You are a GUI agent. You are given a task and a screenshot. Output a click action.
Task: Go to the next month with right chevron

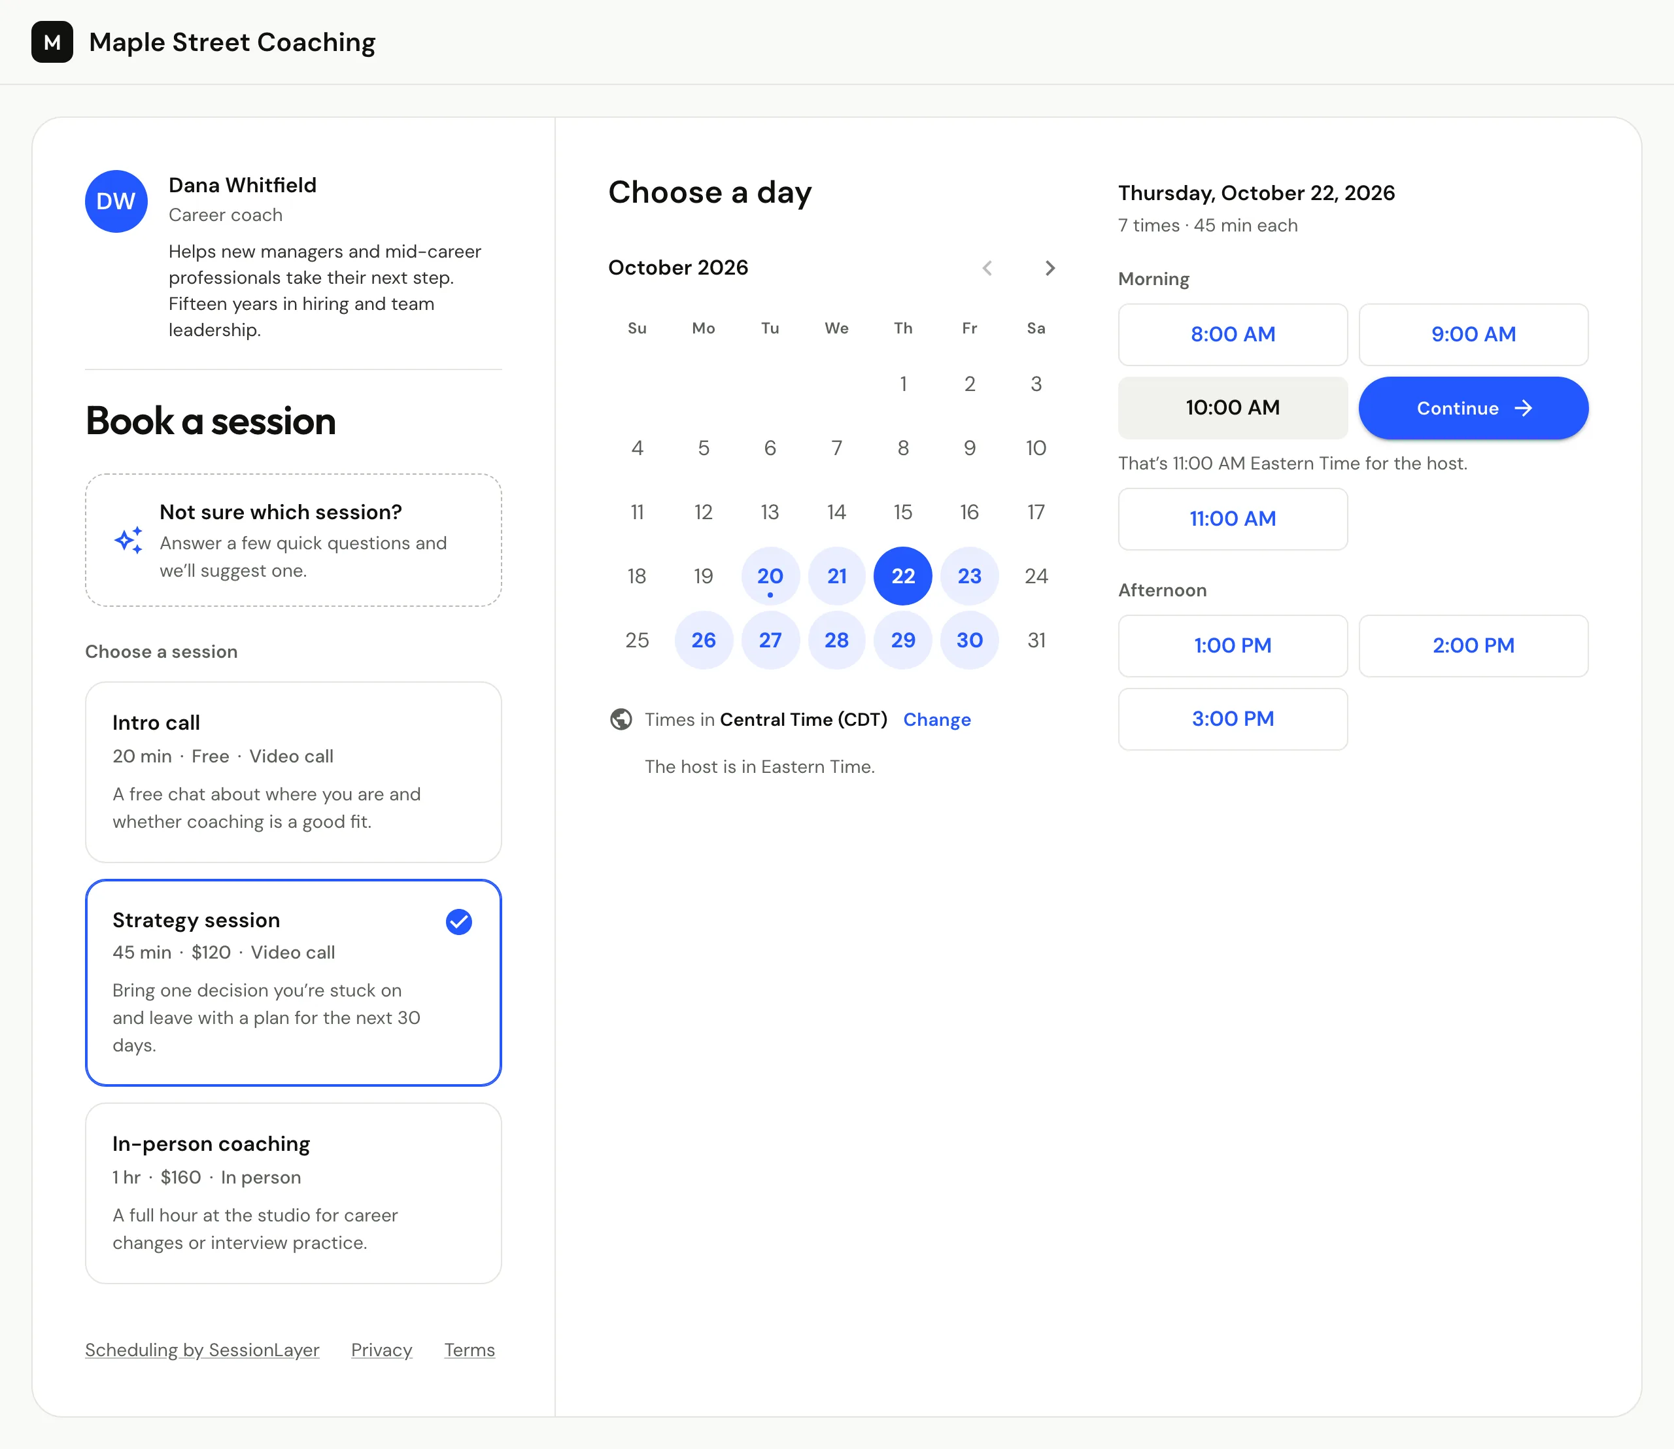click(x=1050, y=267)
